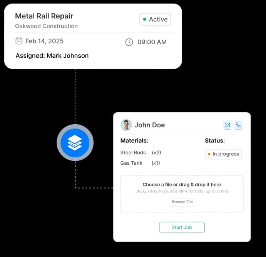Click the Assigned: Mark Johnson text
Screen dimensions: 266x257
pos(52,56)
